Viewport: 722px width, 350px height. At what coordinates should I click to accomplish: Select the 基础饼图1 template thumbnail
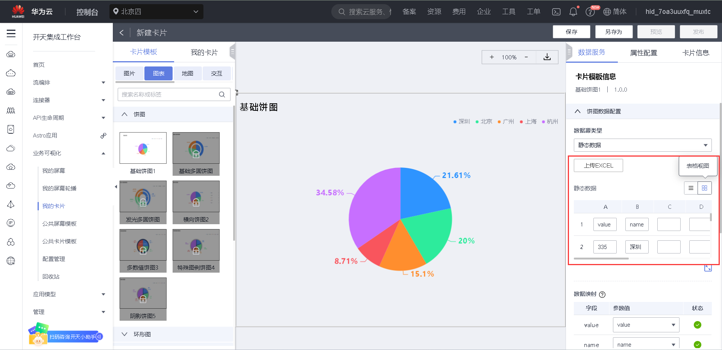143,148
